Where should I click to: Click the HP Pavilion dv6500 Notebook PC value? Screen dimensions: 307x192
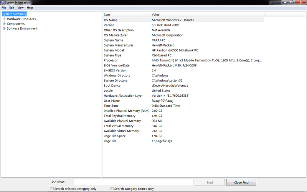tap(175, 50)
